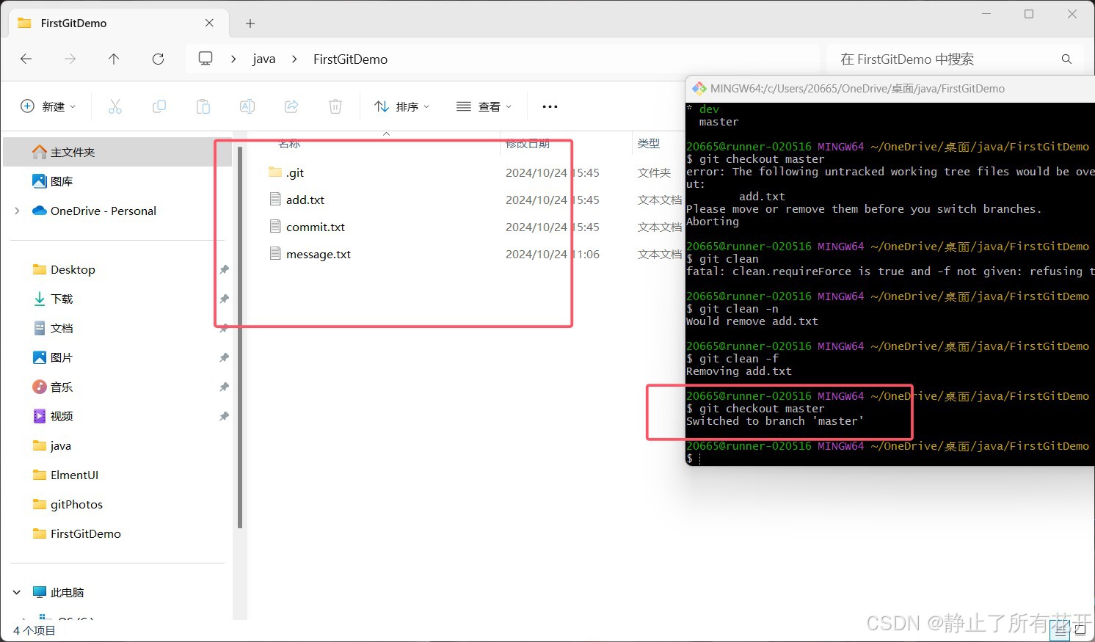The width and height of the screenshot is (1095, 642).
Task: Unpin Desktop using its pin icon
Action: 224,269
